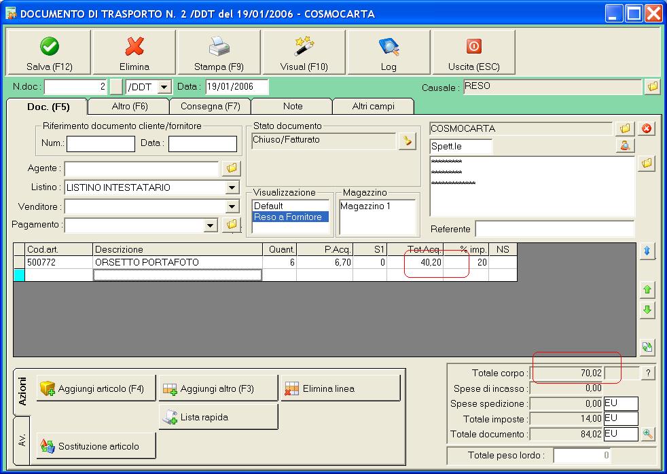667x474 pixels.
Task: Click N.doc number field
Action: (75, 87)
